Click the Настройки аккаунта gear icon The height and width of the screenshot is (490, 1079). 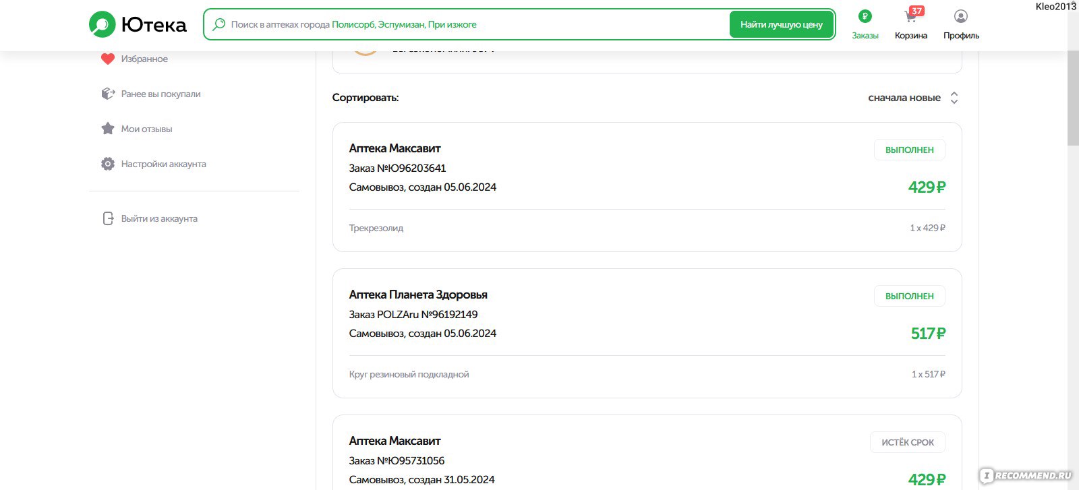point(108,164)
